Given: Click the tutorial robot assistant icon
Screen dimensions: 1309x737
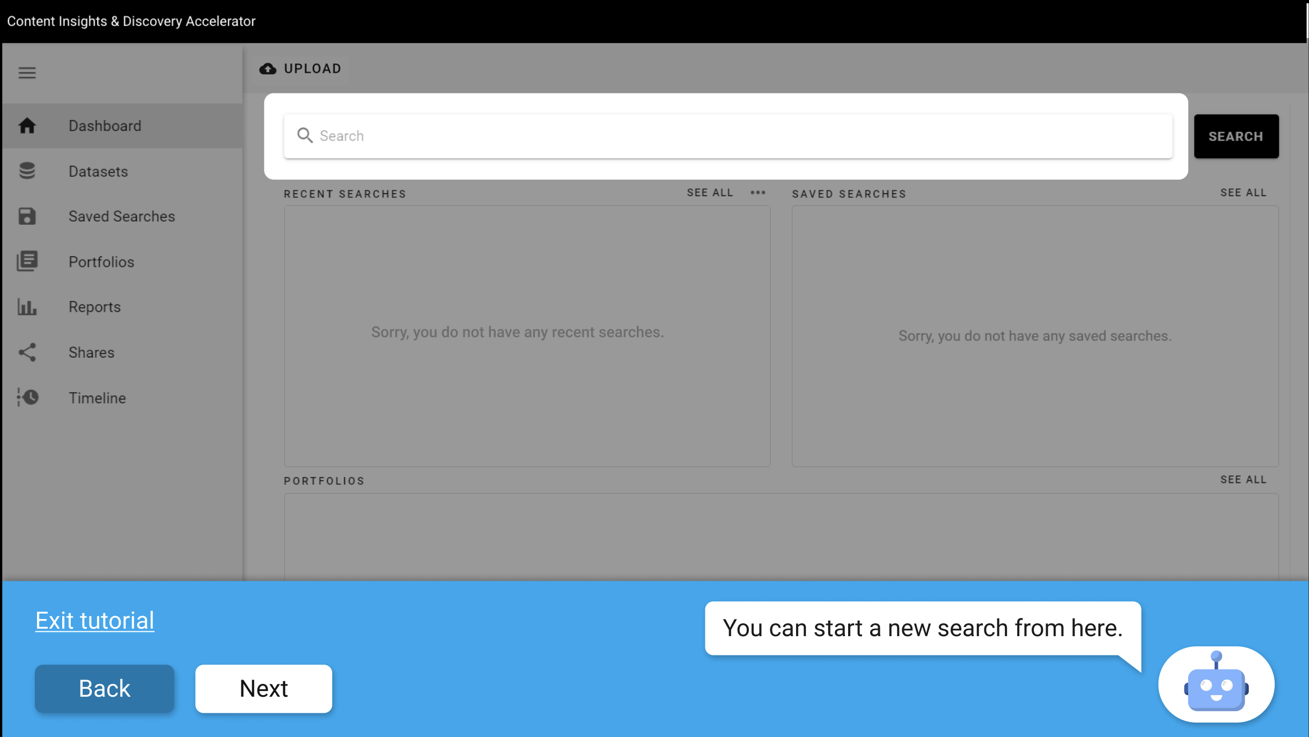Looking at the screenshot, I should pos(1216,684).
